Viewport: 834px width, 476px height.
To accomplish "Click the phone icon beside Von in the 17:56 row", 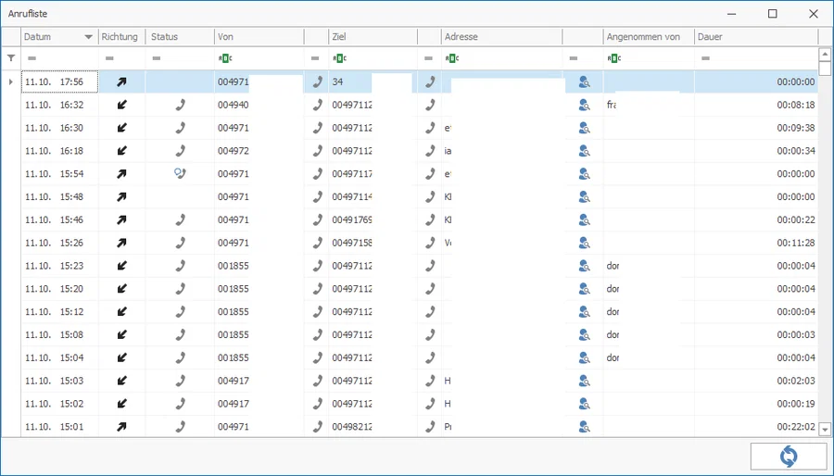I will [317, 81].
